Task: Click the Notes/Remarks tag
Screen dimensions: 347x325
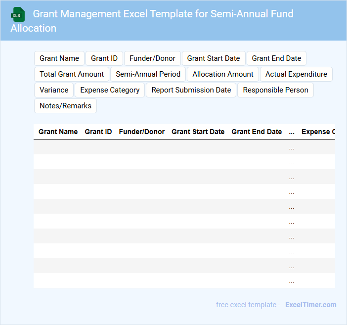Action: [x=65, y=106]
